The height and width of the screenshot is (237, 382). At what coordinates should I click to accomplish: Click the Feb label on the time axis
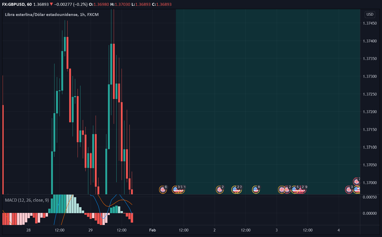[x=152, y=230]
